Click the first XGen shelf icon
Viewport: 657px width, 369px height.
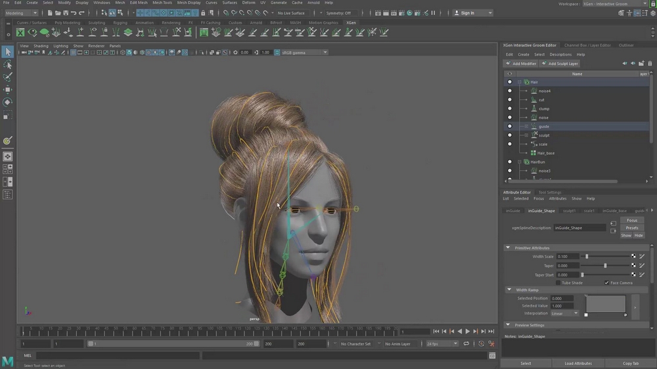(x=20, y=32)
